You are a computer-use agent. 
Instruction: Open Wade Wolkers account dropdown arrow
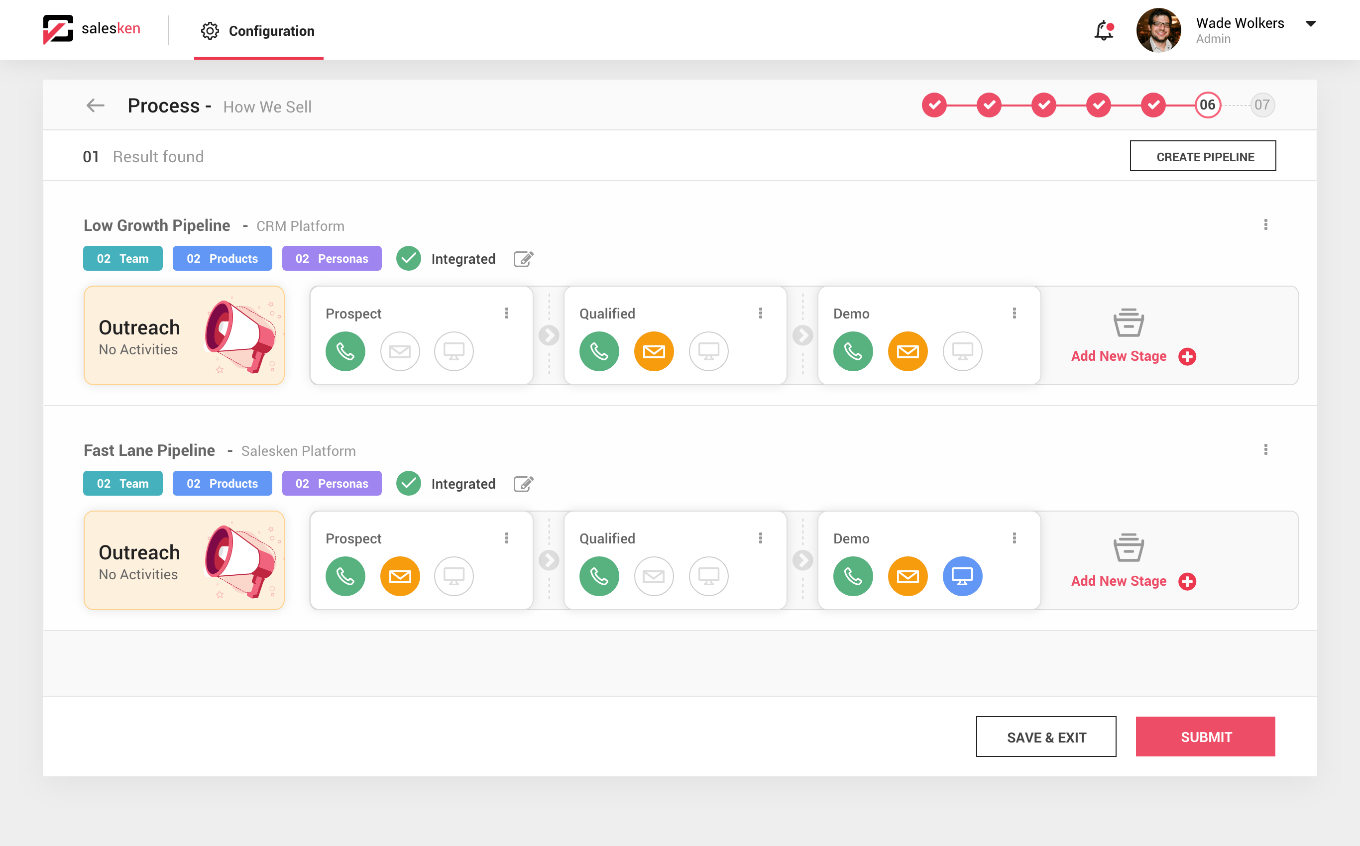point(1310,23)
